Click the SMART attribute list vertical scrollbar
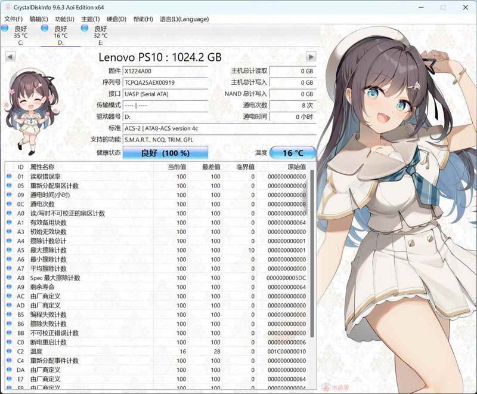Image resolution: width=477 pixels, height=394 pixels. (x=312, y=253)
